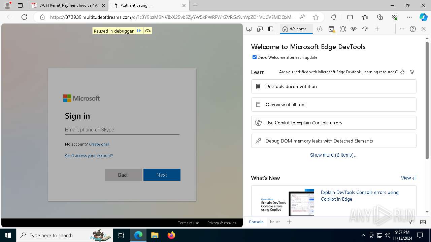Add tool to drawer plus button
This screenshot has width=431, height=242.
(289, 222)
